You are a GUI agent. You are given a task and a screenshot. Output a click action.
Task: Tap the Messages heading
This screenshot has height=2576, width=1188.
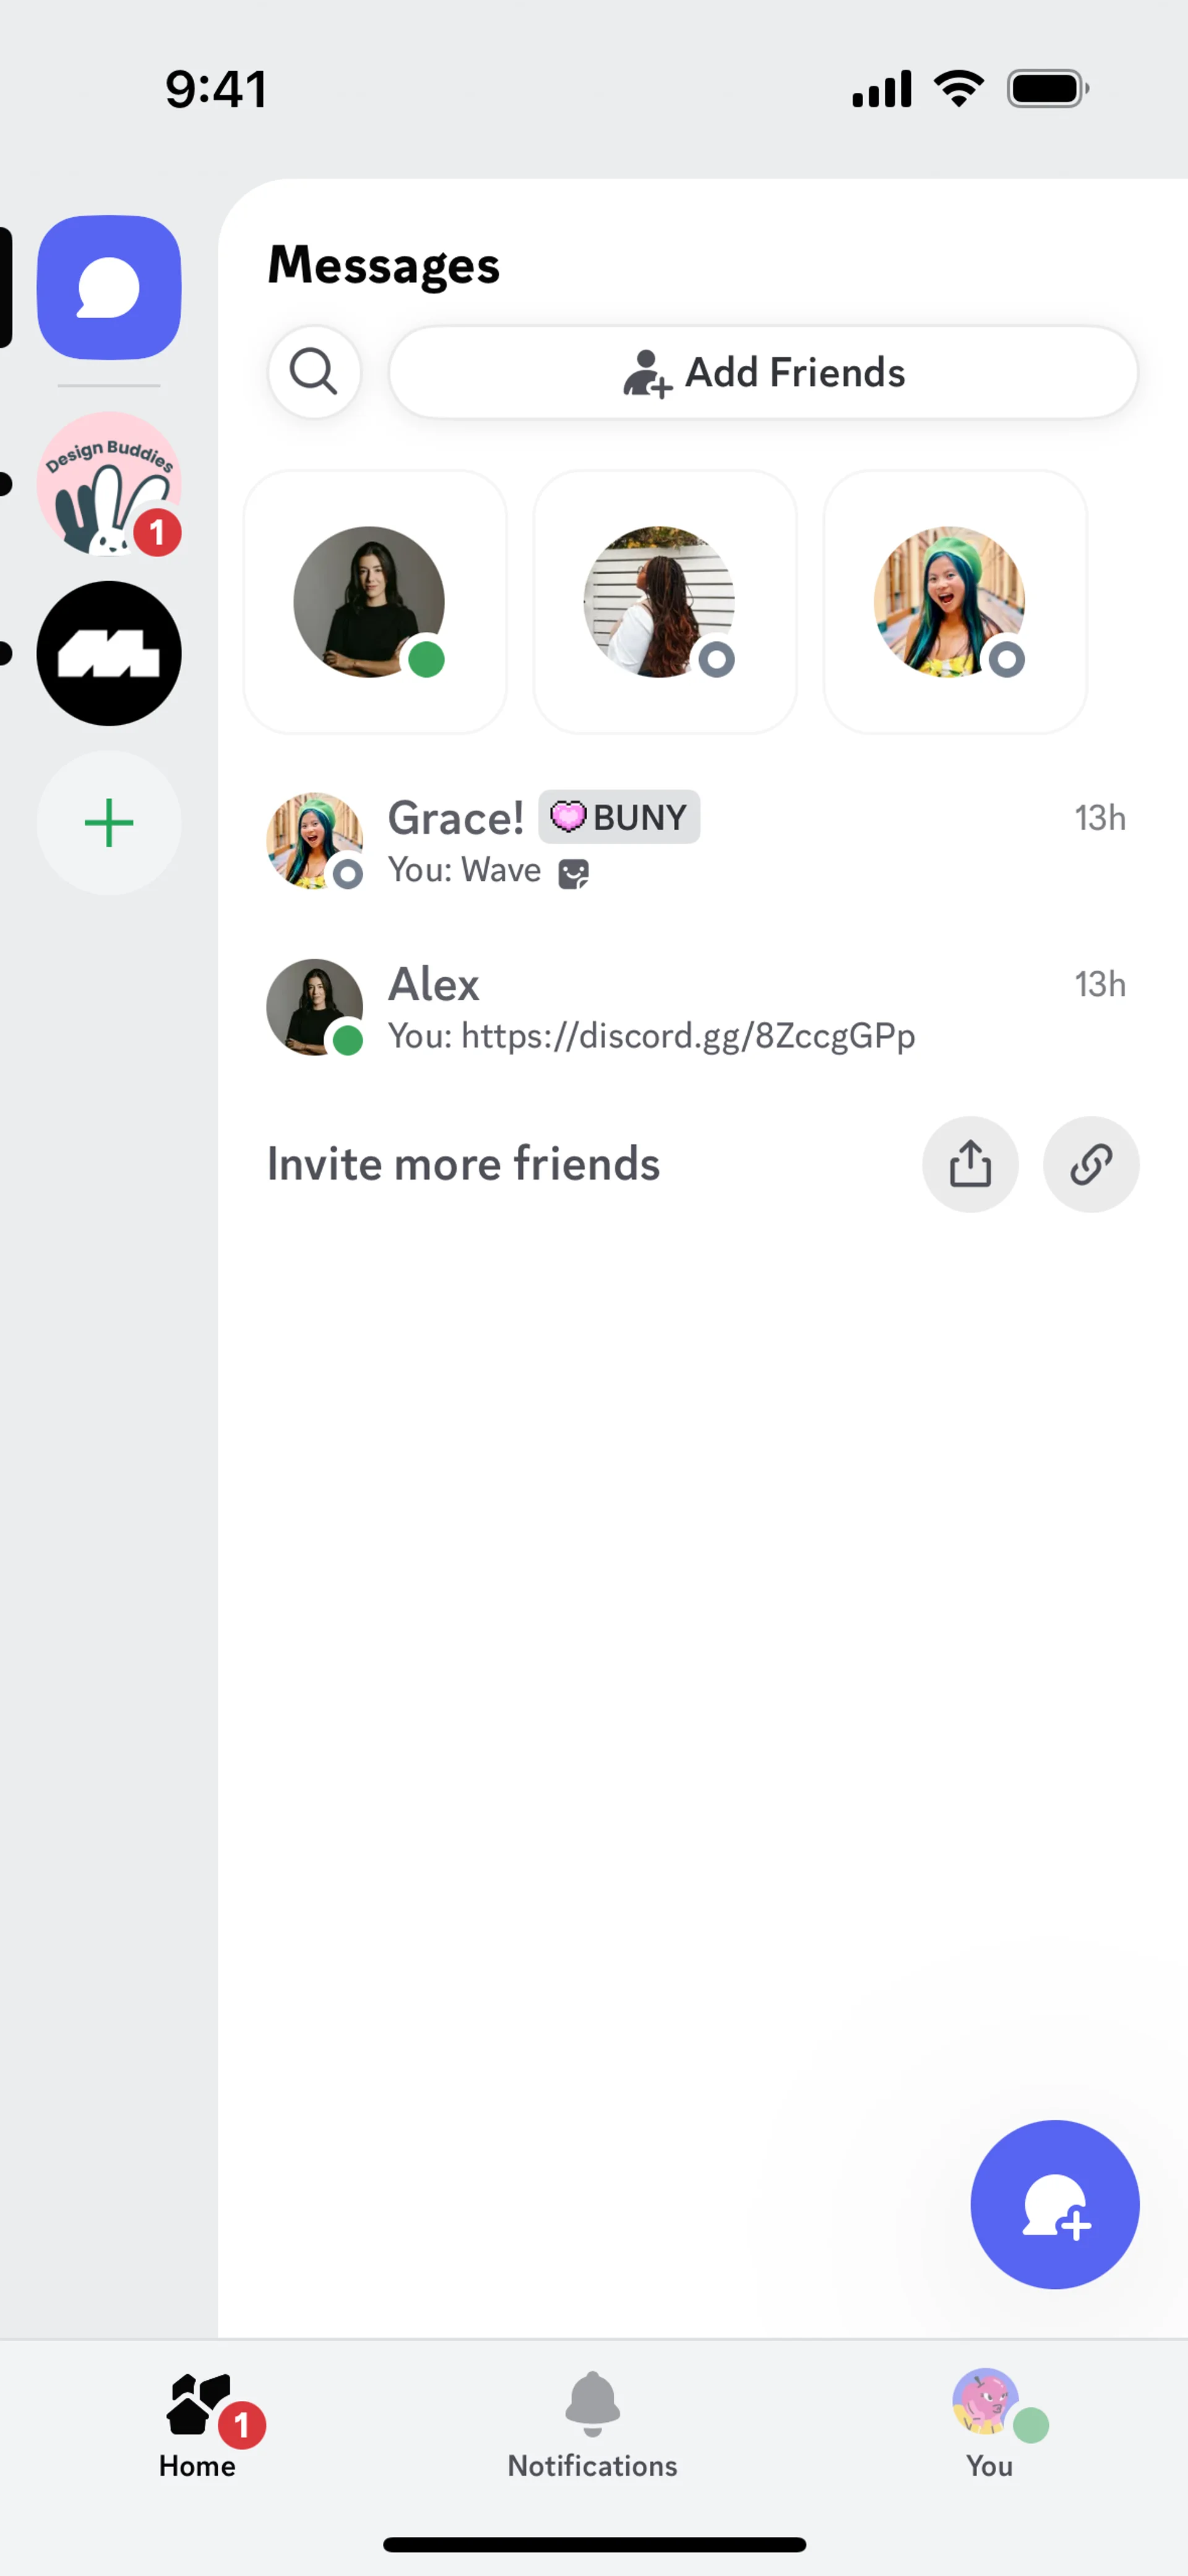coord(383,265)
